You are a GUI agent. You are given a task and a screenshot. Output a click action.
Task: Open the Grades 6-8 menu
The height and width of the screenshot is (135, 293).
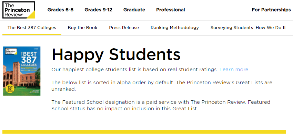click(60, 10)
